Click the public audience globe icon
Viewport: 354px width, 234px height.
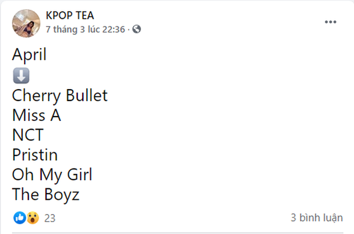click(x=137, y=29)
